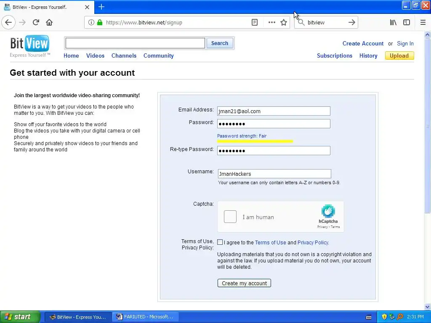The image size is (431, 323).
Task: Click 'Password strength: Fair' text
Action: (x=242, y=136)
